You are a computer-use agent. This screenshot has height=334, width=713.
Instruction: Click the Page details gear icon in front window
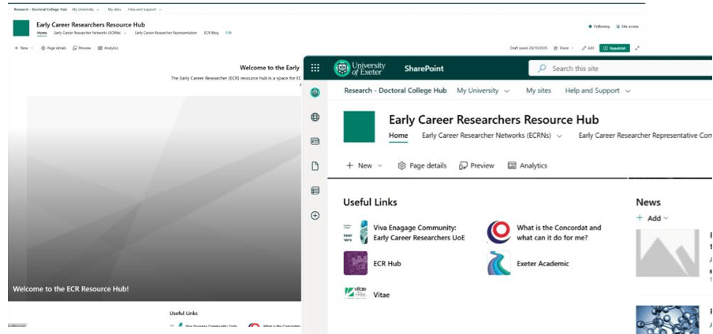[x=401, y=166]
